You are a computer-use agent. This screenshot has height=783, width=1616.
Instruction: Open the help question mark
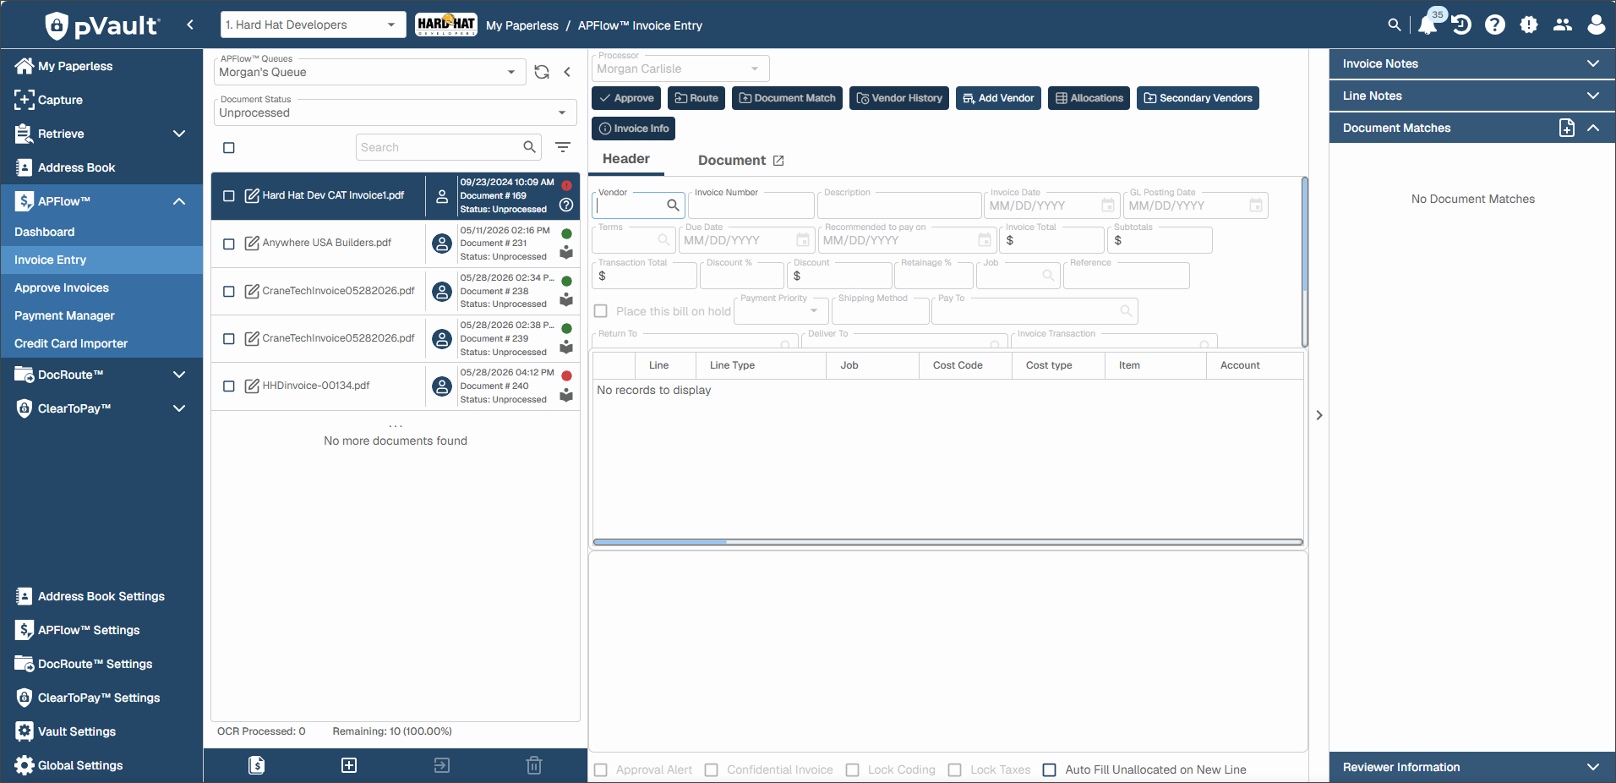click(1495, 25)
